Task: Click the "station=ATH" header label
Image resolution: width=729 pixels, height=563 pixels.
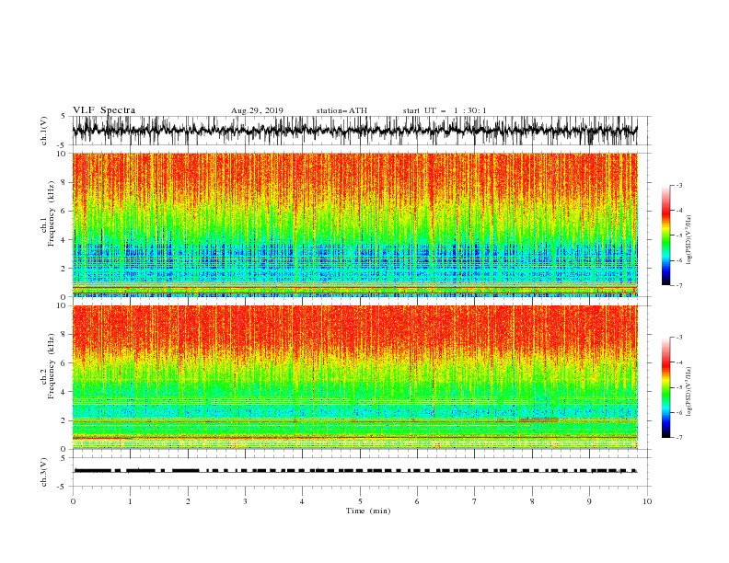Action: click(341, 110)
